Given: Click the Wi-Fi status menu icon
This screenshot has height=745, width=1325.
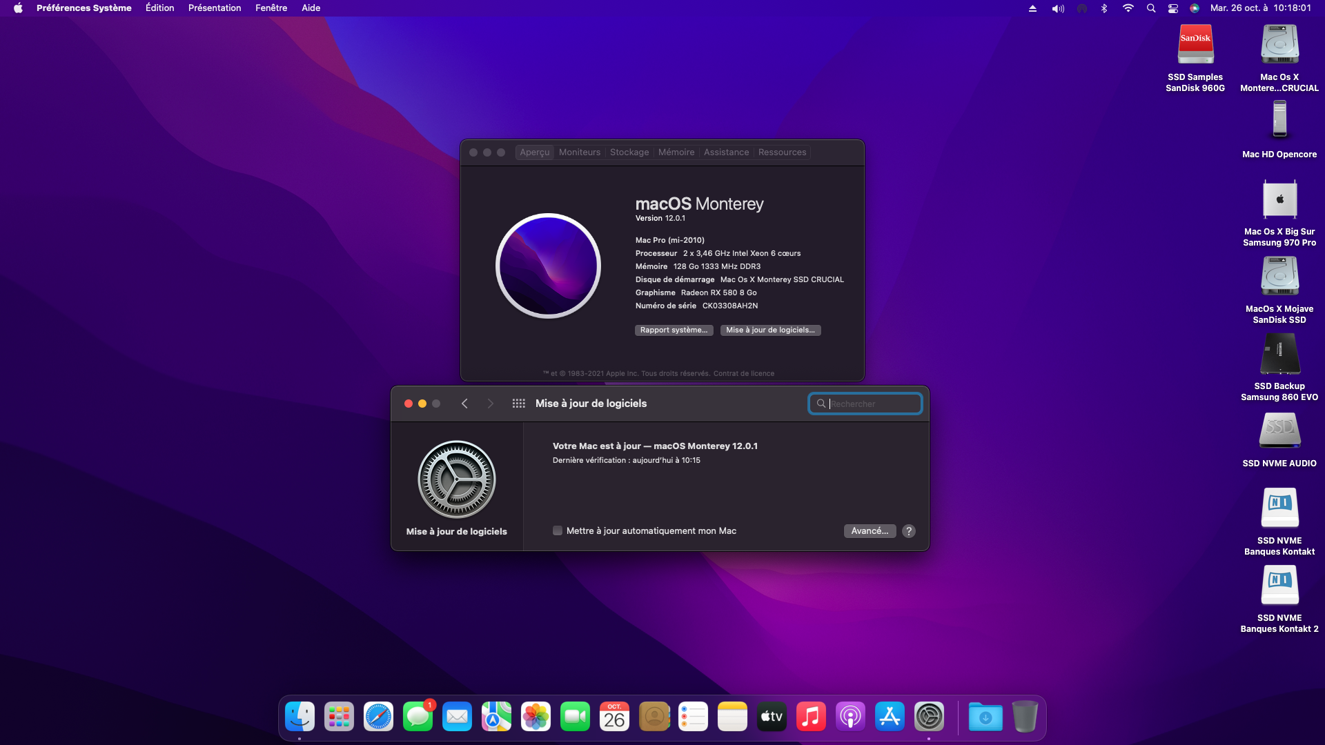Looking at the screenshot, I should 1128,8.
